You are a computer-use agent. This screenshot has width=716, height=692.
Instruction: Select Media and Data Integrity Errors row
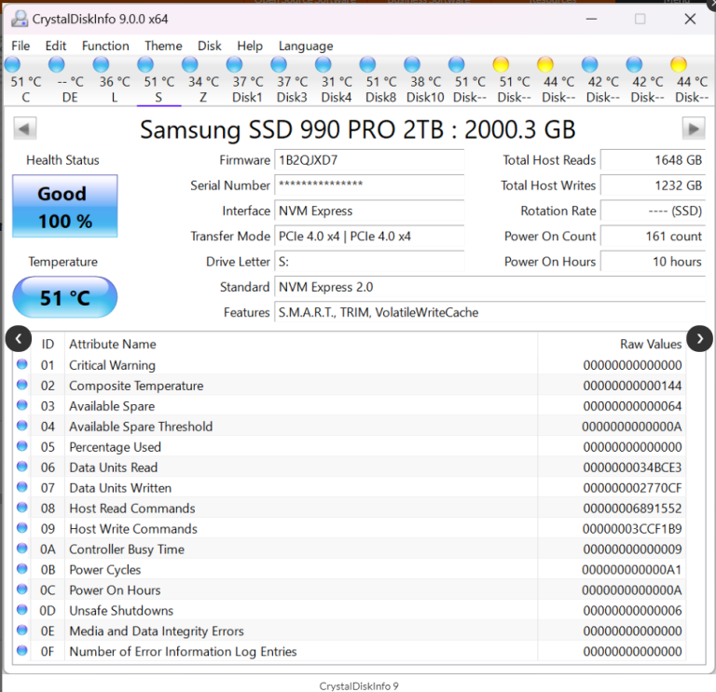coord(350,631)
